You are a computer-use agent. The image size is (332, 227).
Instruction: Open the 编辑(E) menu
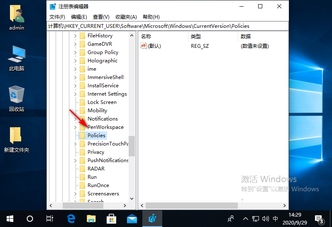point(79,17)
